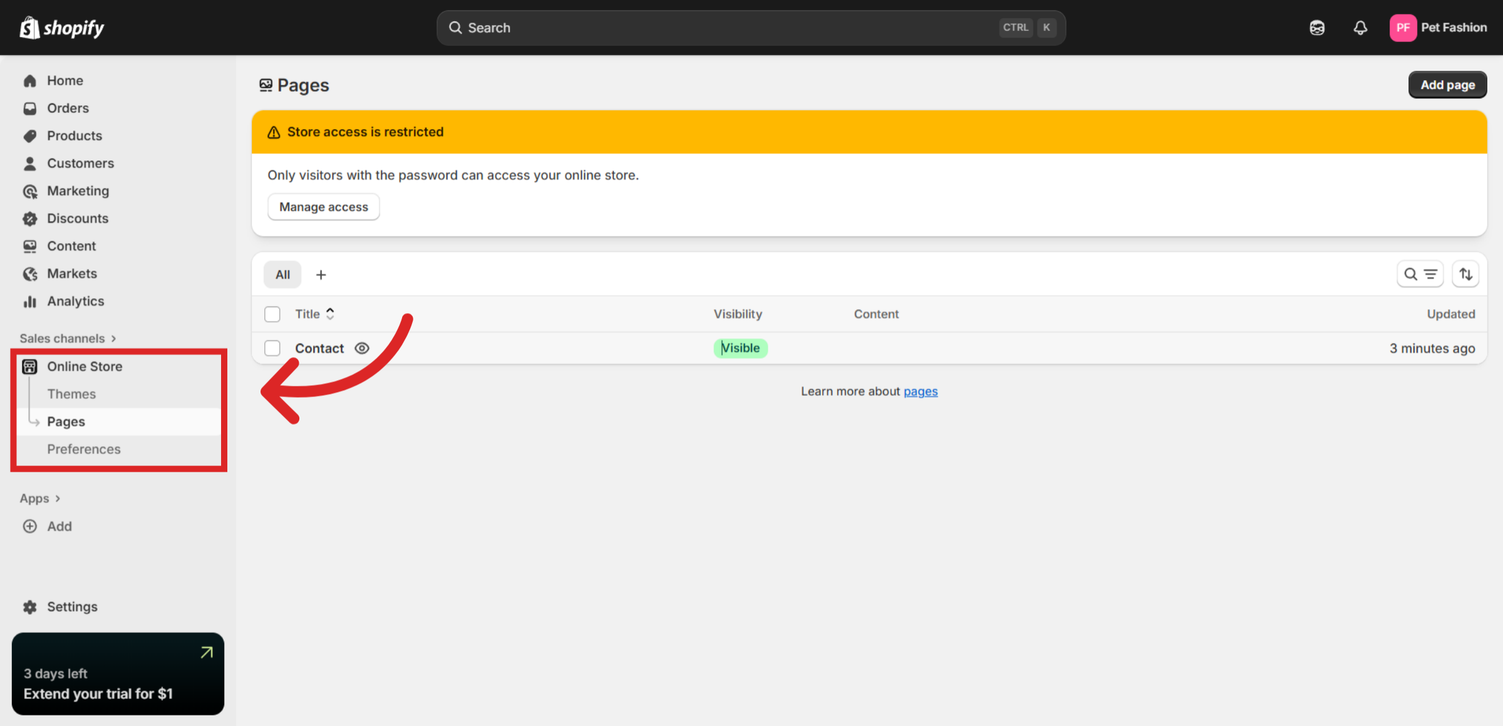Open search and filter for the pages list
This screenshot has height=726, width=1503.
coord(1420,274)
